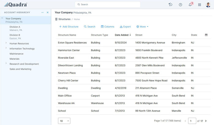Viewport: 214px width, 125px height.
Task: Open notifications bell icon
Action: coord(190,5)
